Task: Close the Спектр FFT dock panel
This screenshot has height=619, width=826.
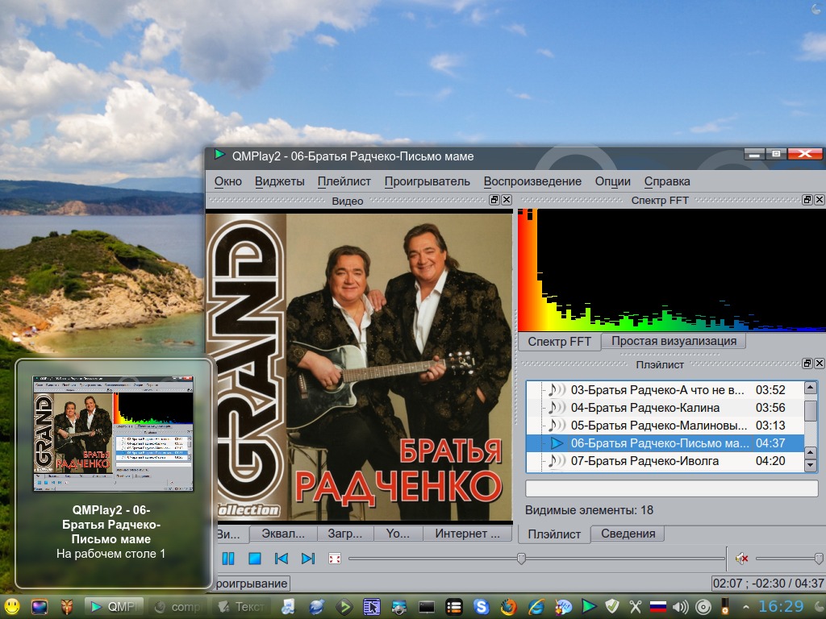Action: pos(820,200)
